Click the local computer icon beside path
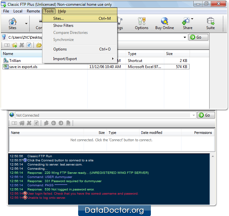Image resolution: width=229 pixels, height=216 pixels. pyautogui.click(x=4, y=37)
